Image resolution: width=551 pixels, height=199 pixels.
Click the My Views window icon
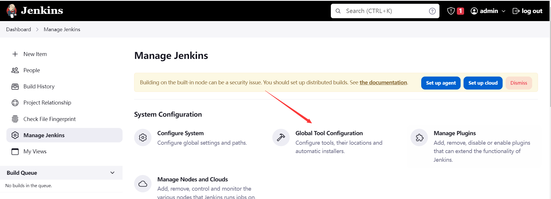click(x=15, y=151)
